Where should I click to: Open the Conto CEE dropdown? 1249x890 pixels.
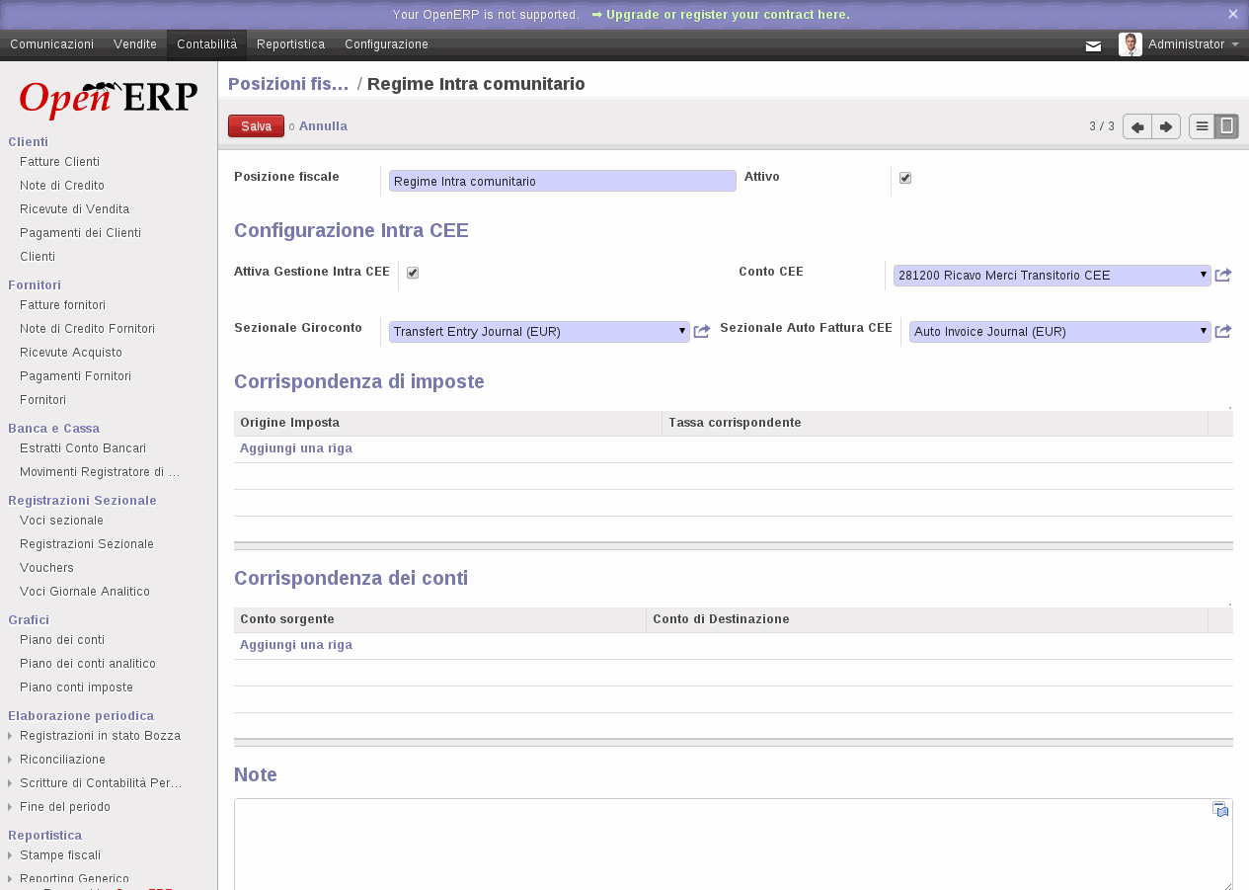coord(1052,276)
